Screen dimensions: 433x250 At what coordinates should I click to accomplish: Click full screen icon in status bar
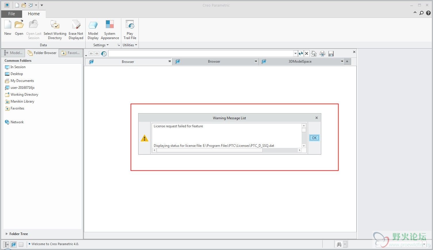[x=21, y=245]
